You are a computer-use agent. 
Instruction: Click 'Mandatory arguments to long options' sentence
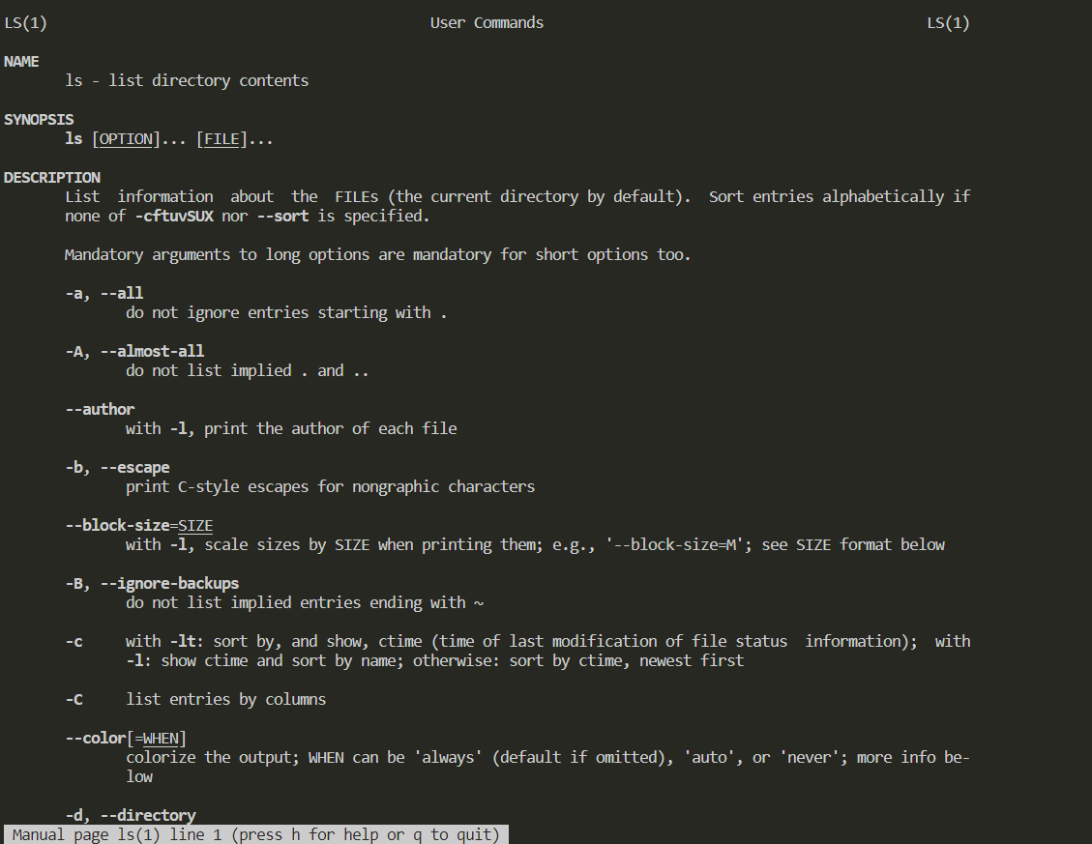[x=377, y=255]
